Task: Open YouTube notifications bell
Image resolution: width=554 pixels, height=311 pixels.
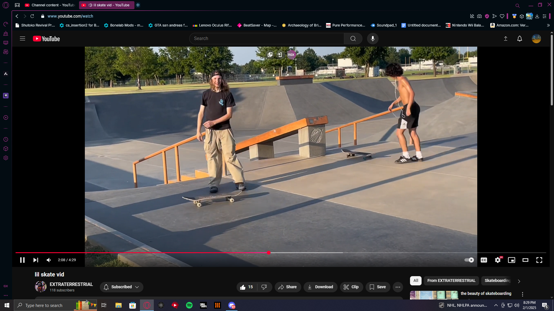Action: tap(519, 39)
